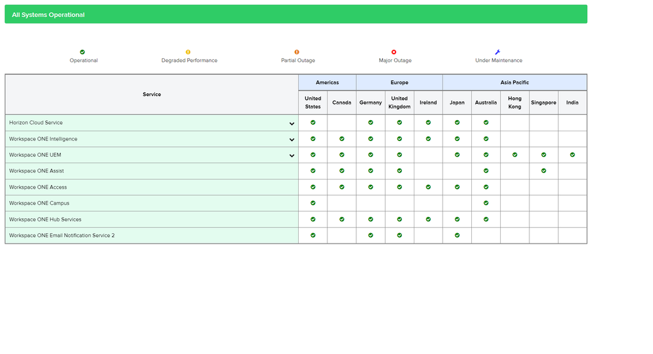Click the Degraded Performance legend label
Image resolution: width=653 pixels, height=354 pixels.
point(190,60)
